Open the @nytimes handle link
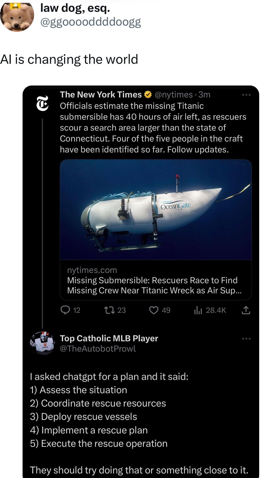Image resolution: width=262 pixels, height=478 pixels. pyautogui.click(x=174, y=95)
